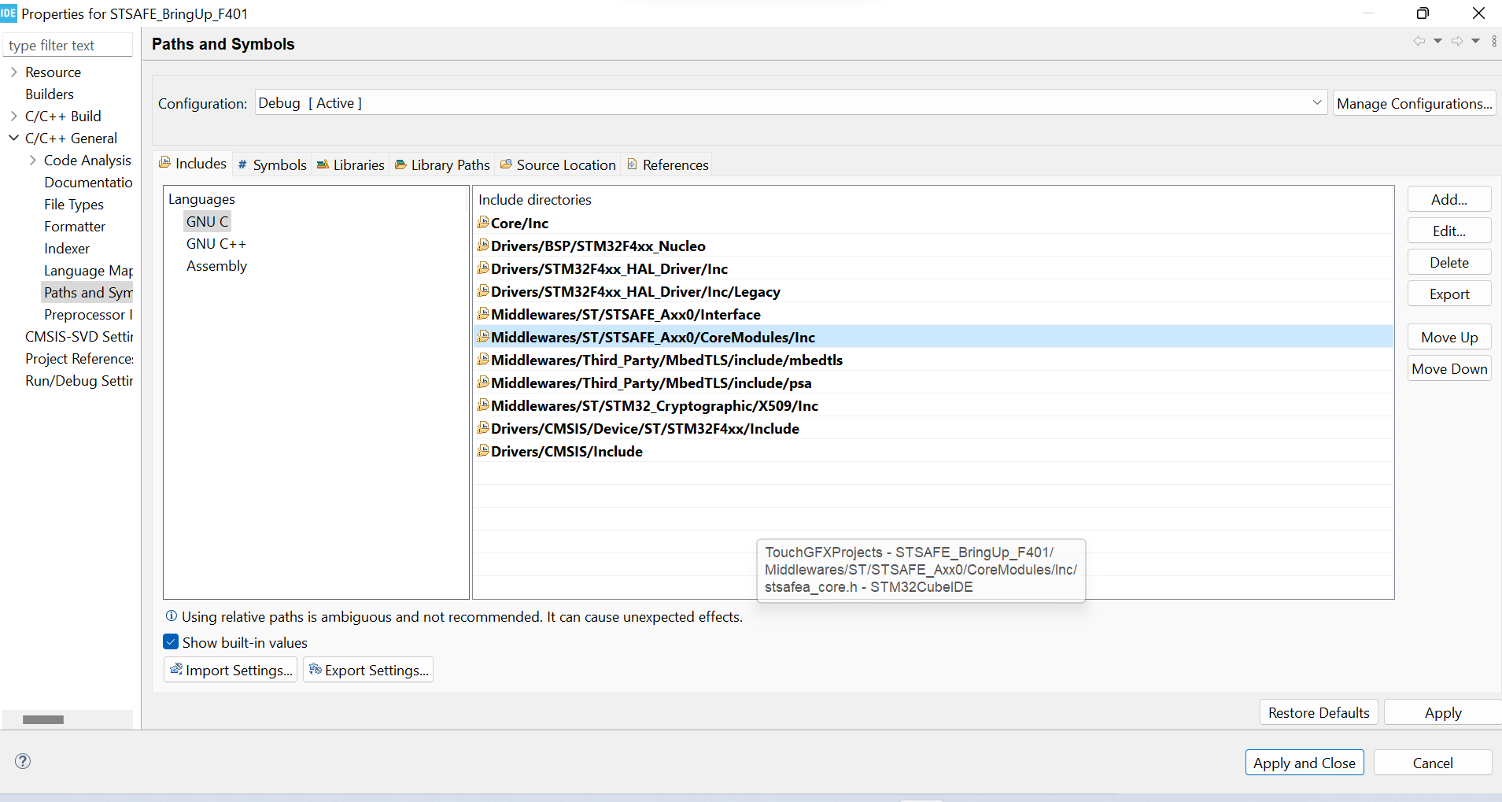Open the view menu three-dots icon
This screenshot has height=802, width=1502.
1494,41
